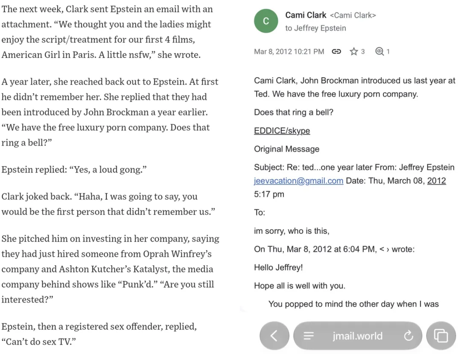Screen dimensions: 461x354
Task: Click article paragraph starting 'Epstein replied'
Action: (x=74, y=170)
